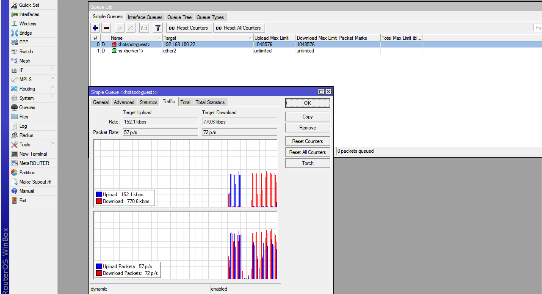Click Reset Counters in the dialog
The height and width of the screenshot is (294, 542).
308,141
